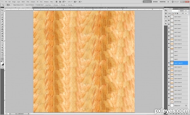This screenshot has width=190, height=115.
Task: Select the Gradient tool
Action: [2, 36]
